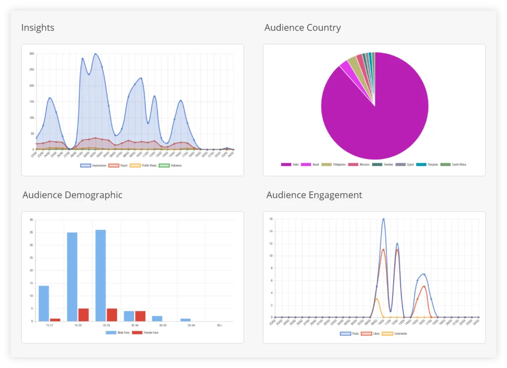Click the Insights heading
This screenshot has width=507, height=368.
tap(38, 27)
